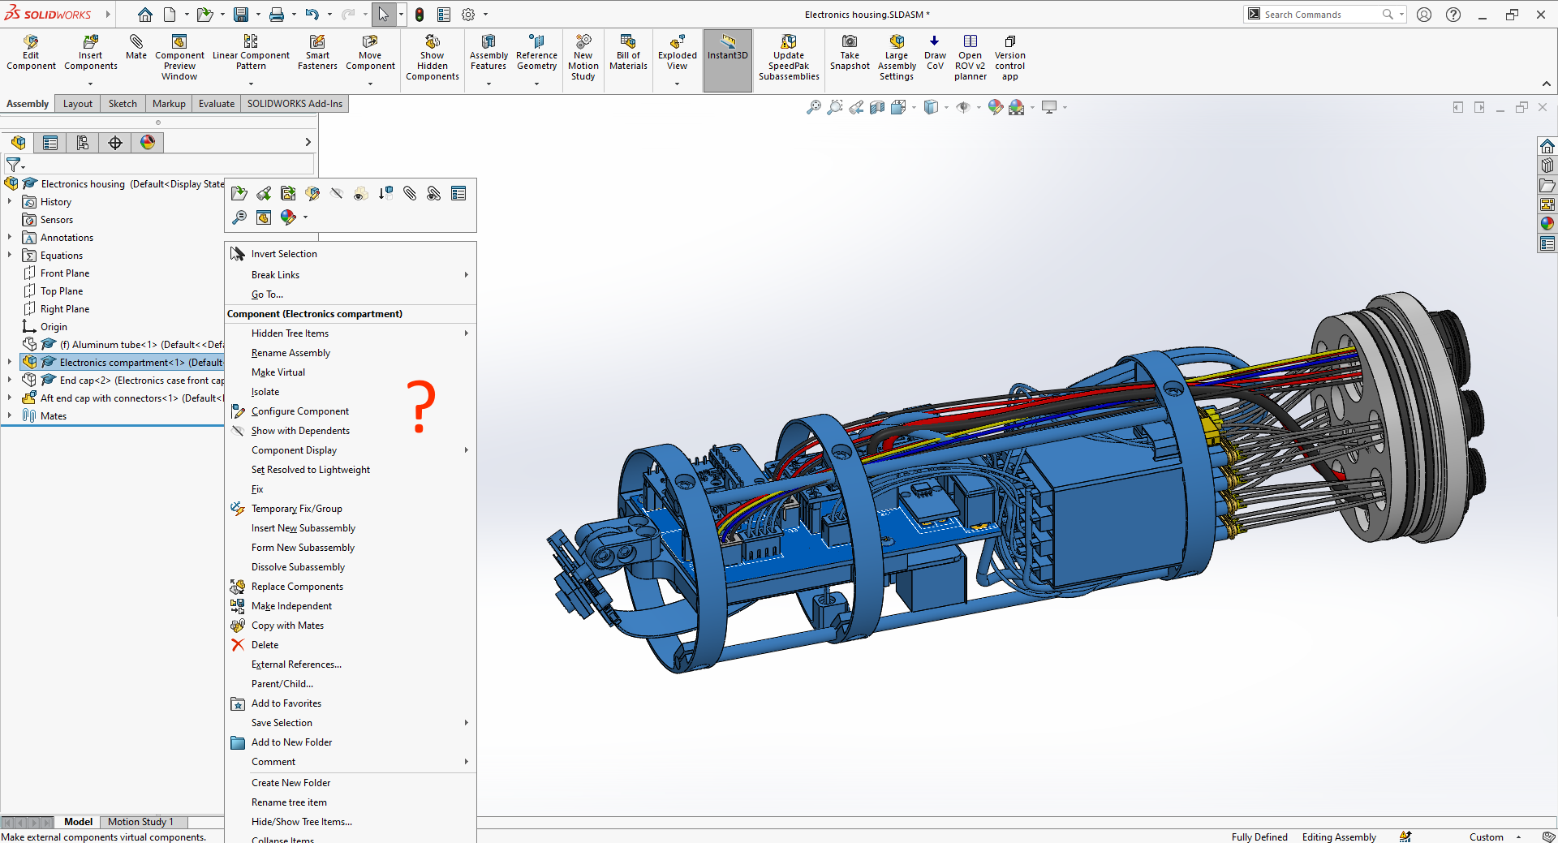Switch to Motion Study 1 tab
This screenshot has height=843, width=1558.
point(140,822)
